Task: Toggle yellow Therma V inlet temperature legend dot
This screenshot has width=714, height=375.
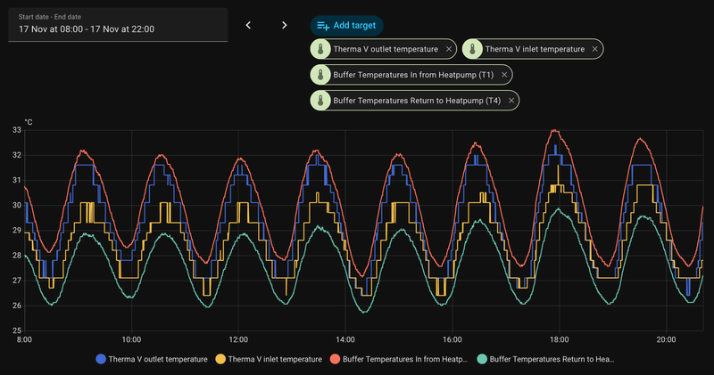Action: coord(220,359)
